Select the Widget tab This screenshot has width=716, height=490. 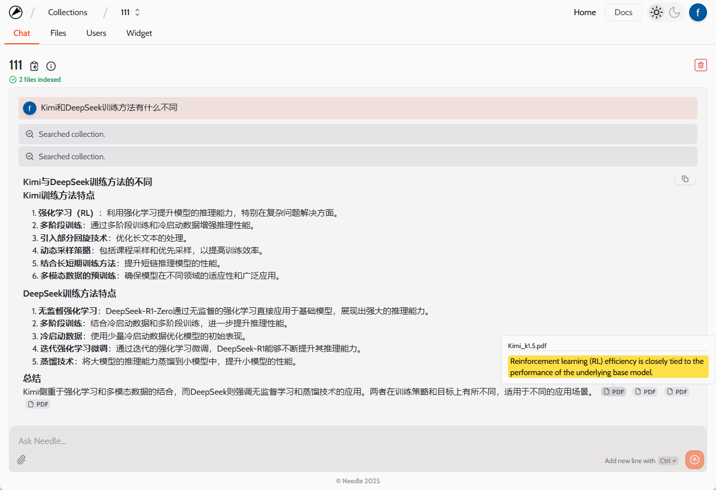click(x=139, y=33)
